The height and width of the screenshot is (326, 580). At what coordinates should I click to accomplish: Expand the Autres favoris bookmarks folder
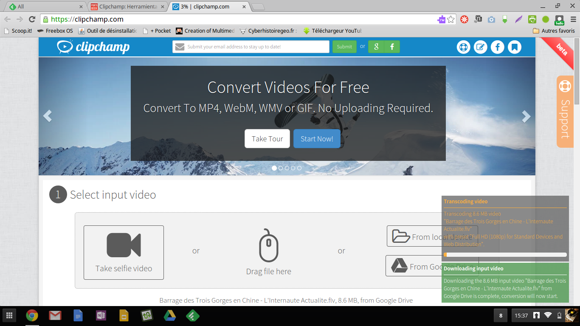click(554, 31)
